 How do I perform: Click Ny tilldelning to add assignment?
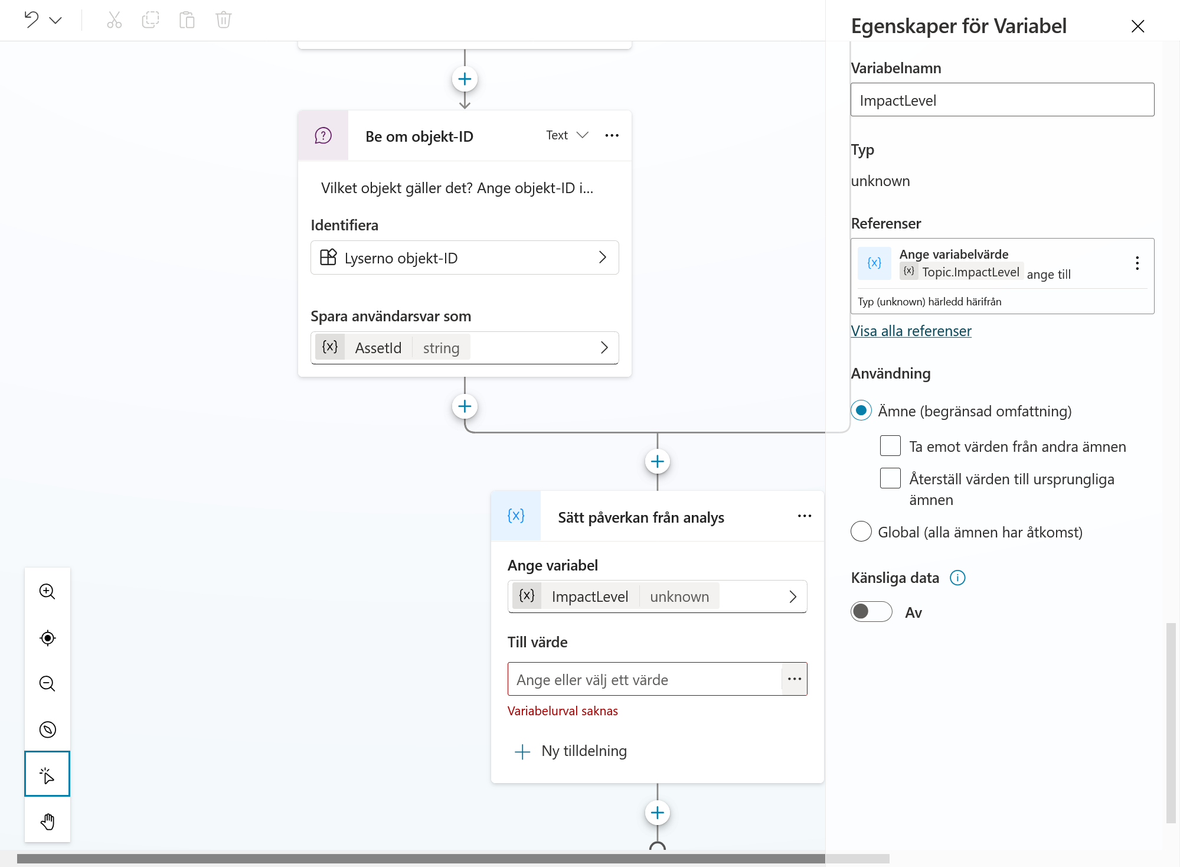click(571, 751)
